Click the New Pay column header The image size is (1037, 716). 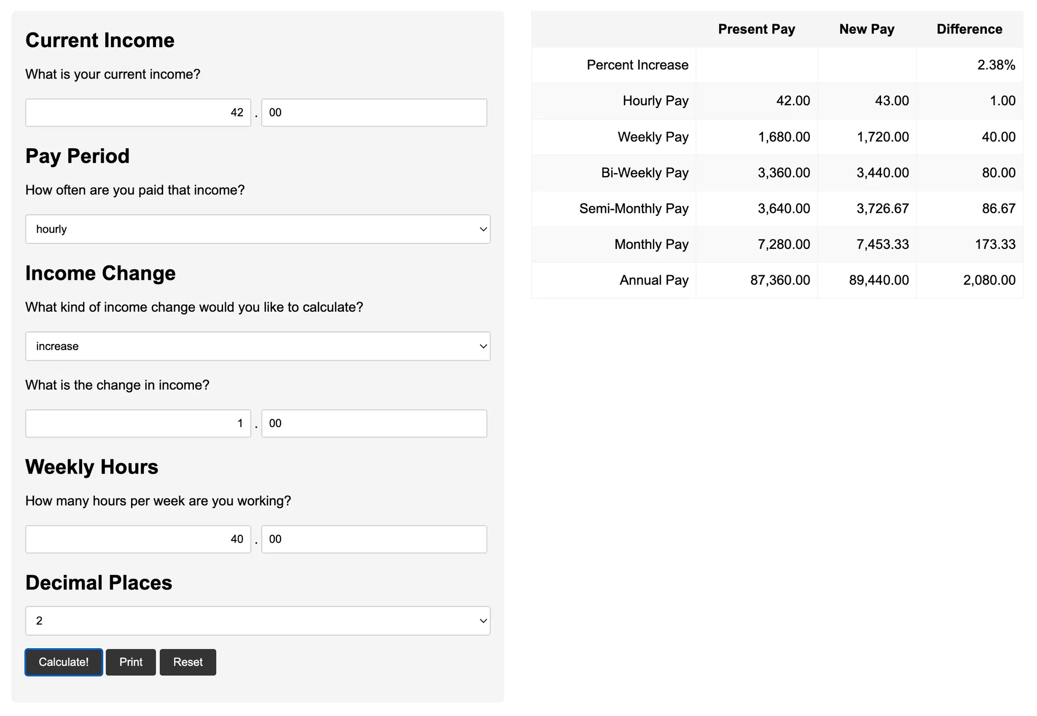867,29
